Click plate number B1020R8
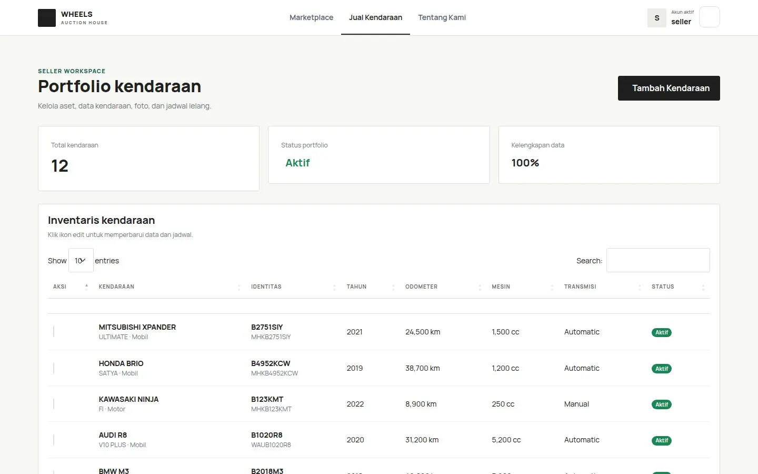The width and height of the screenshot is (758, 474). [267, 435]
